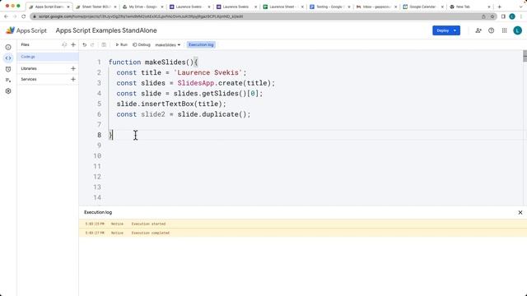527x296 pixels.
Task: Open the Google account avatar
Action: (518, 30)
